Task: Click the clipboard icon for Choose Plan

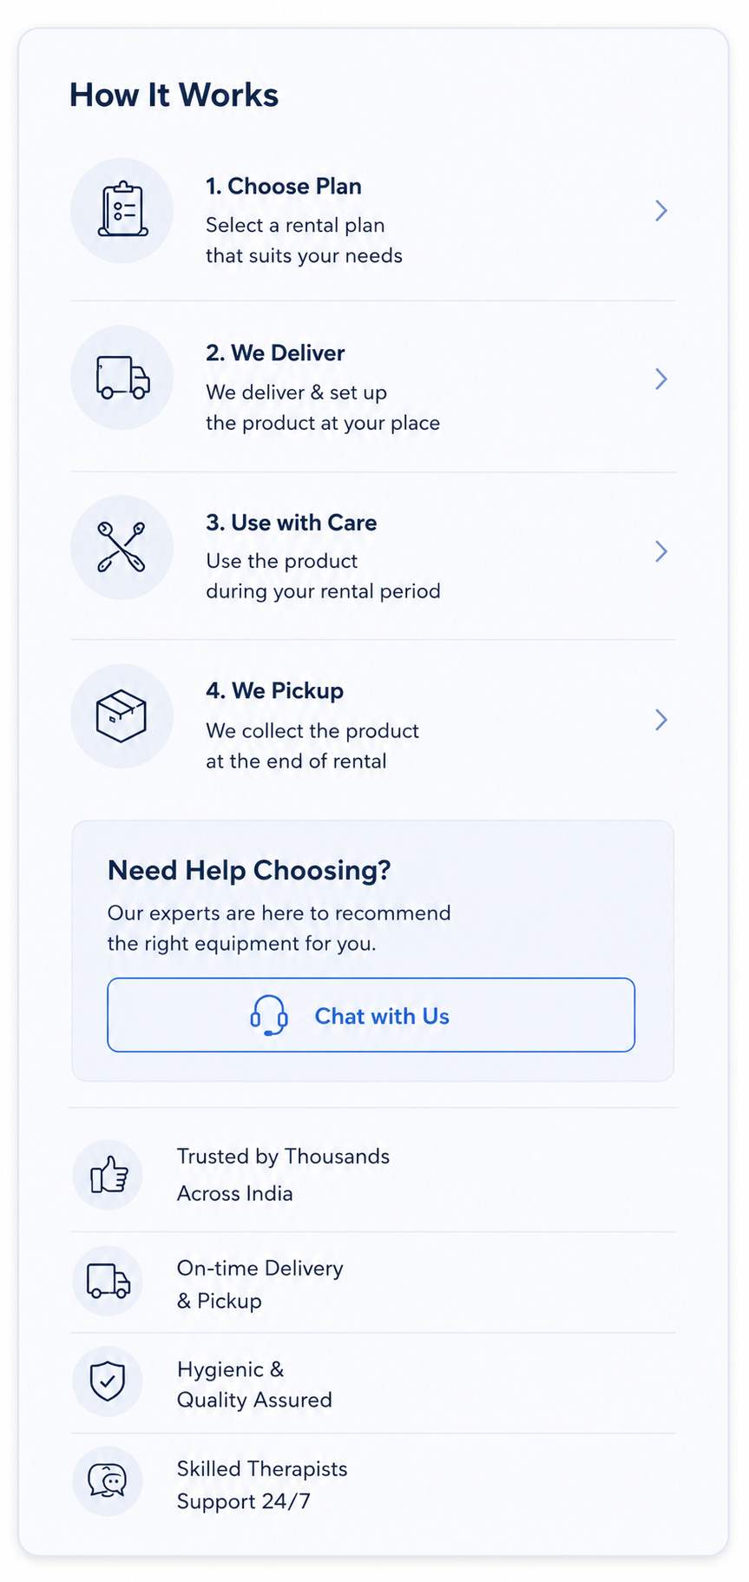Action: (x=122, y=209)
